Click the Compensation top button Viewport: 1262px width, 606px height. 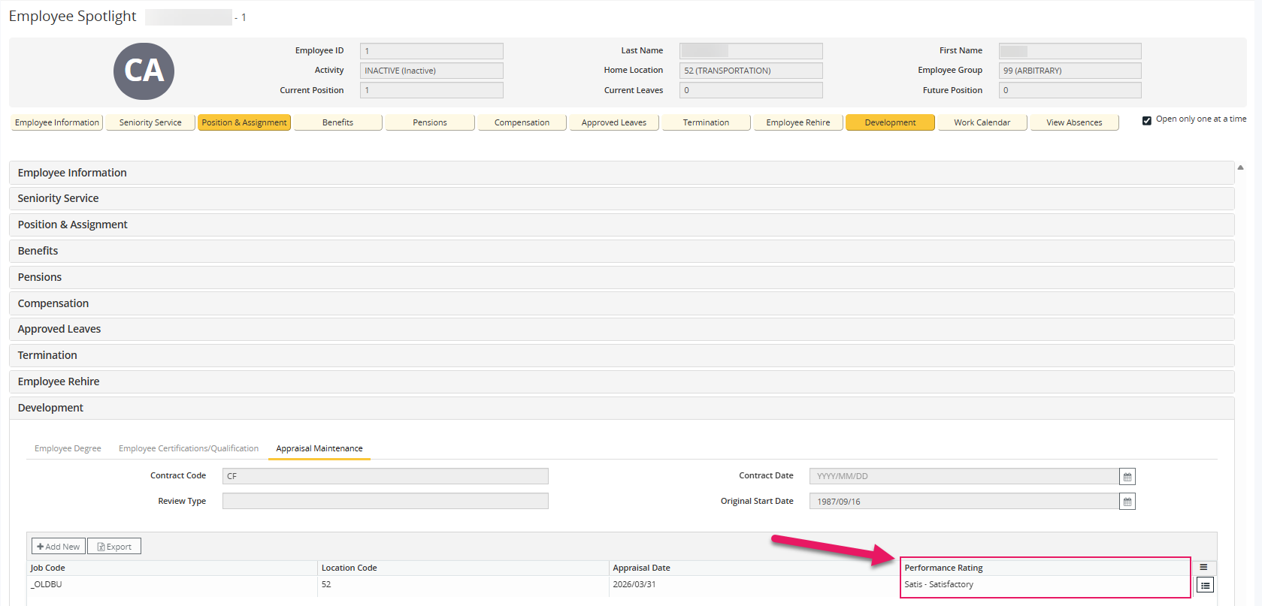522,122
